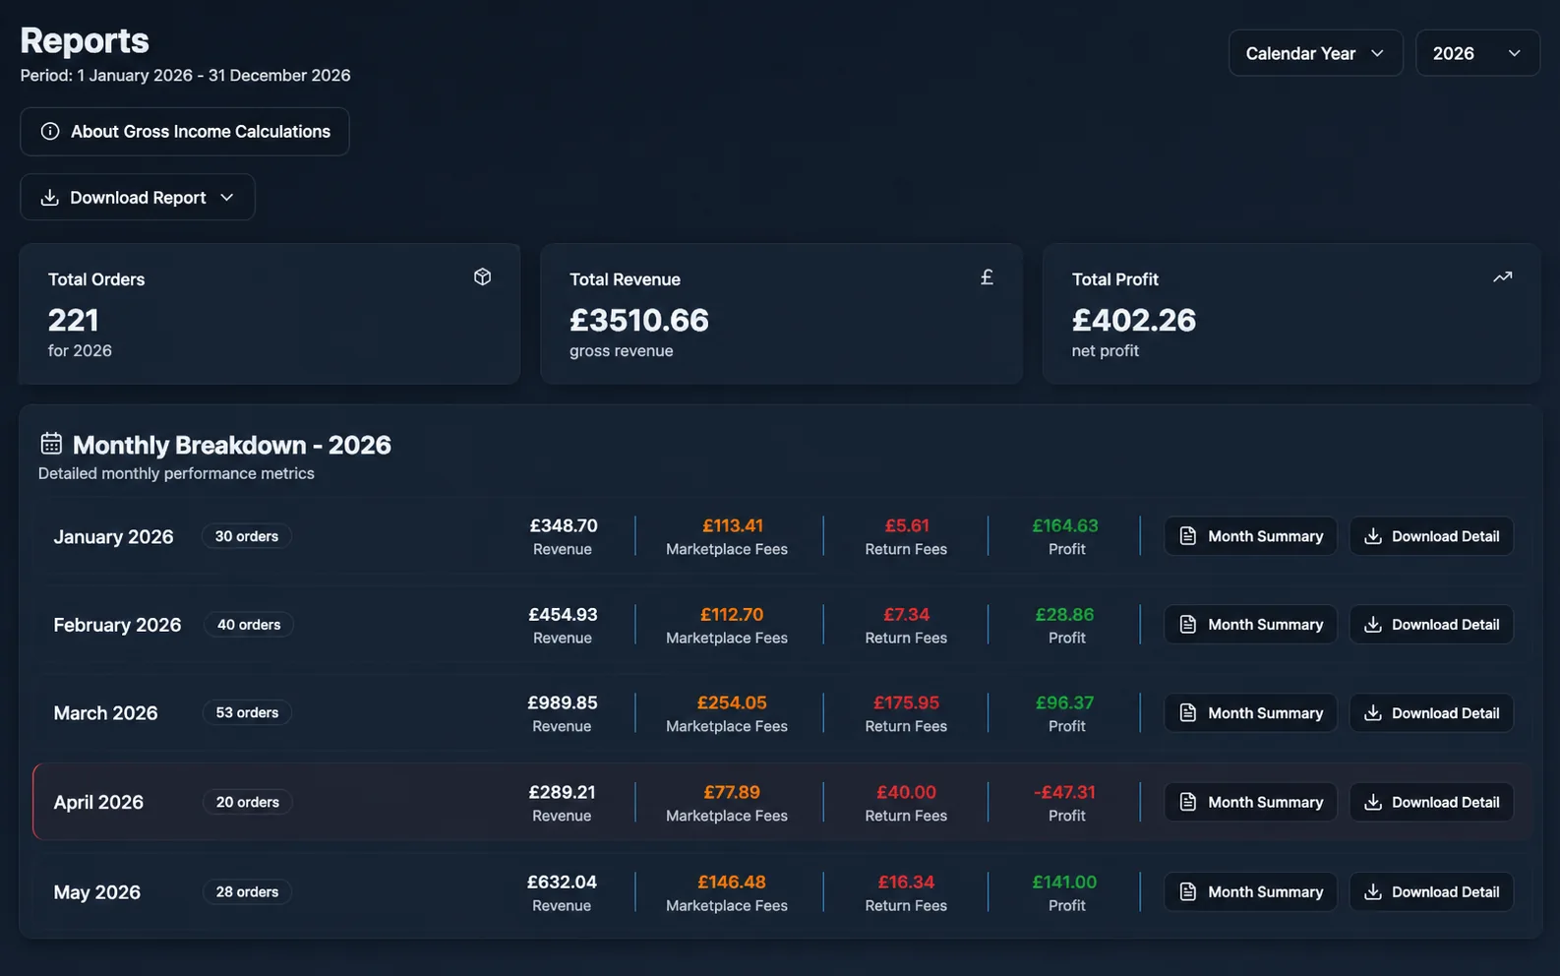Click the 221 total orders figure
Viewport: 1560px width, 976px height.
(x=73, y=320)
